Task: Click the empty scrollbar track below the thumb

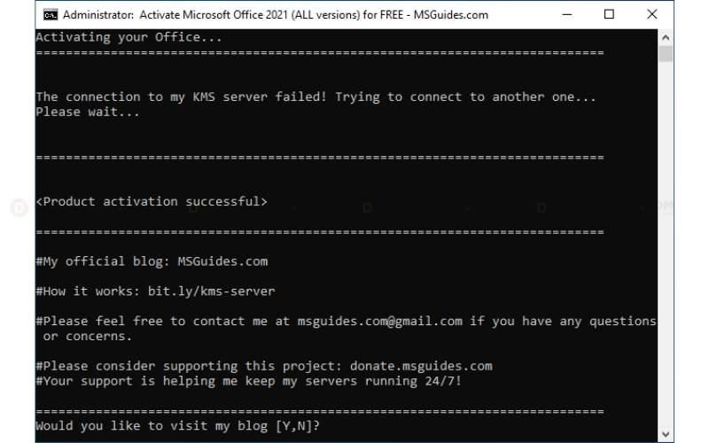Action: tap(666, 245)
